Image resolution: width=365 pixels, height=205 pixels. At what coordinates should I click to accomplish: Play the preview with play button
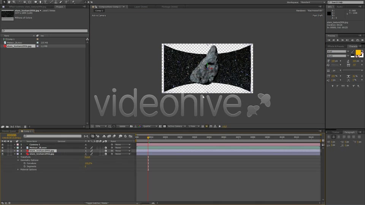tap(338, 40)
